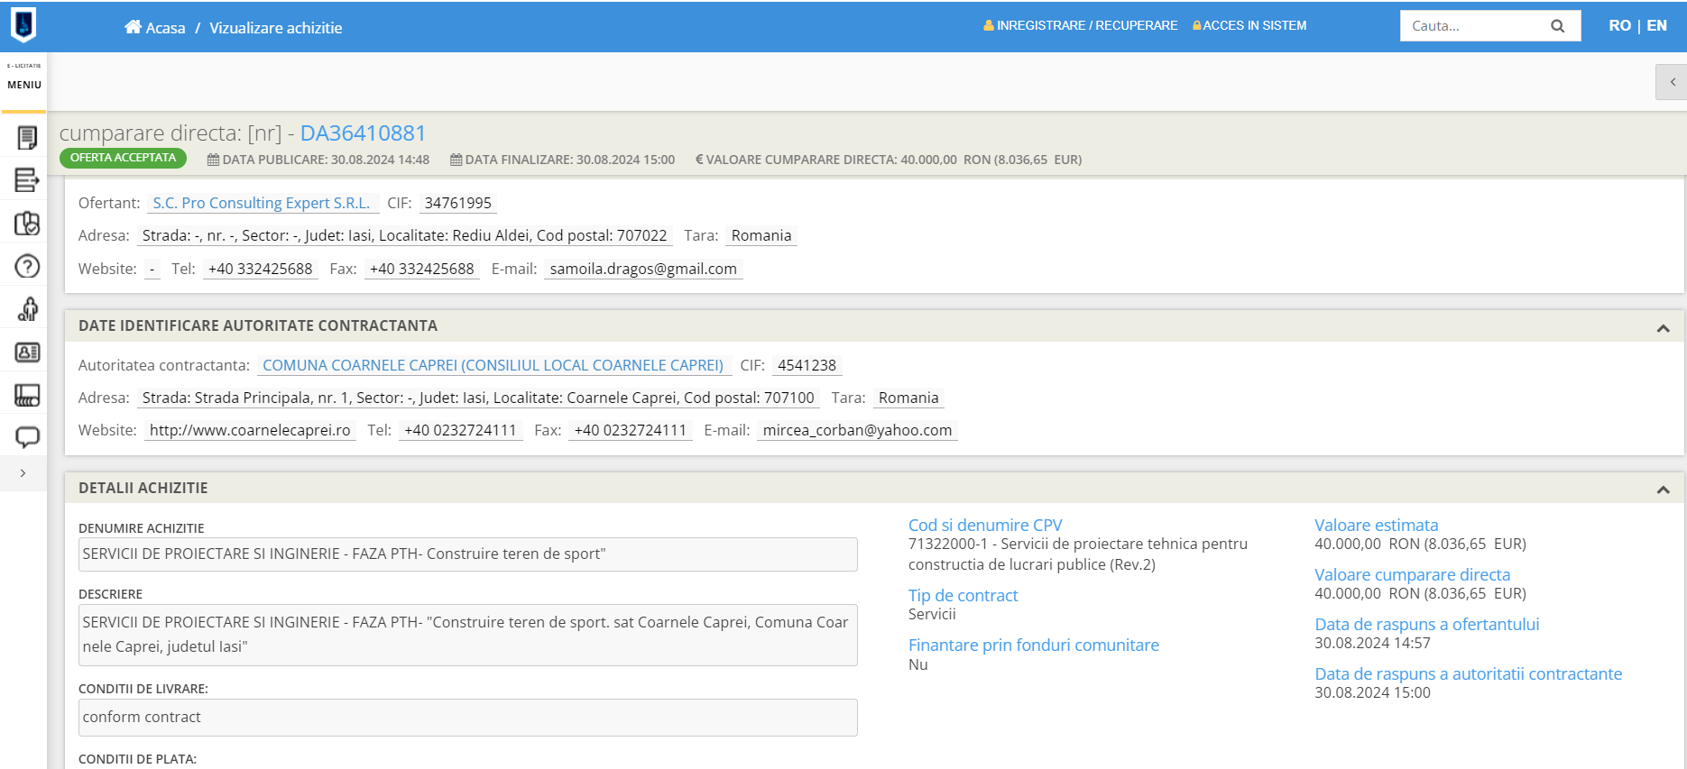The image size is (1687, 769).
Task: Collapse the DETALII ACHIZITIE section
Action: pyautogui.click(x=1663, y=490)
